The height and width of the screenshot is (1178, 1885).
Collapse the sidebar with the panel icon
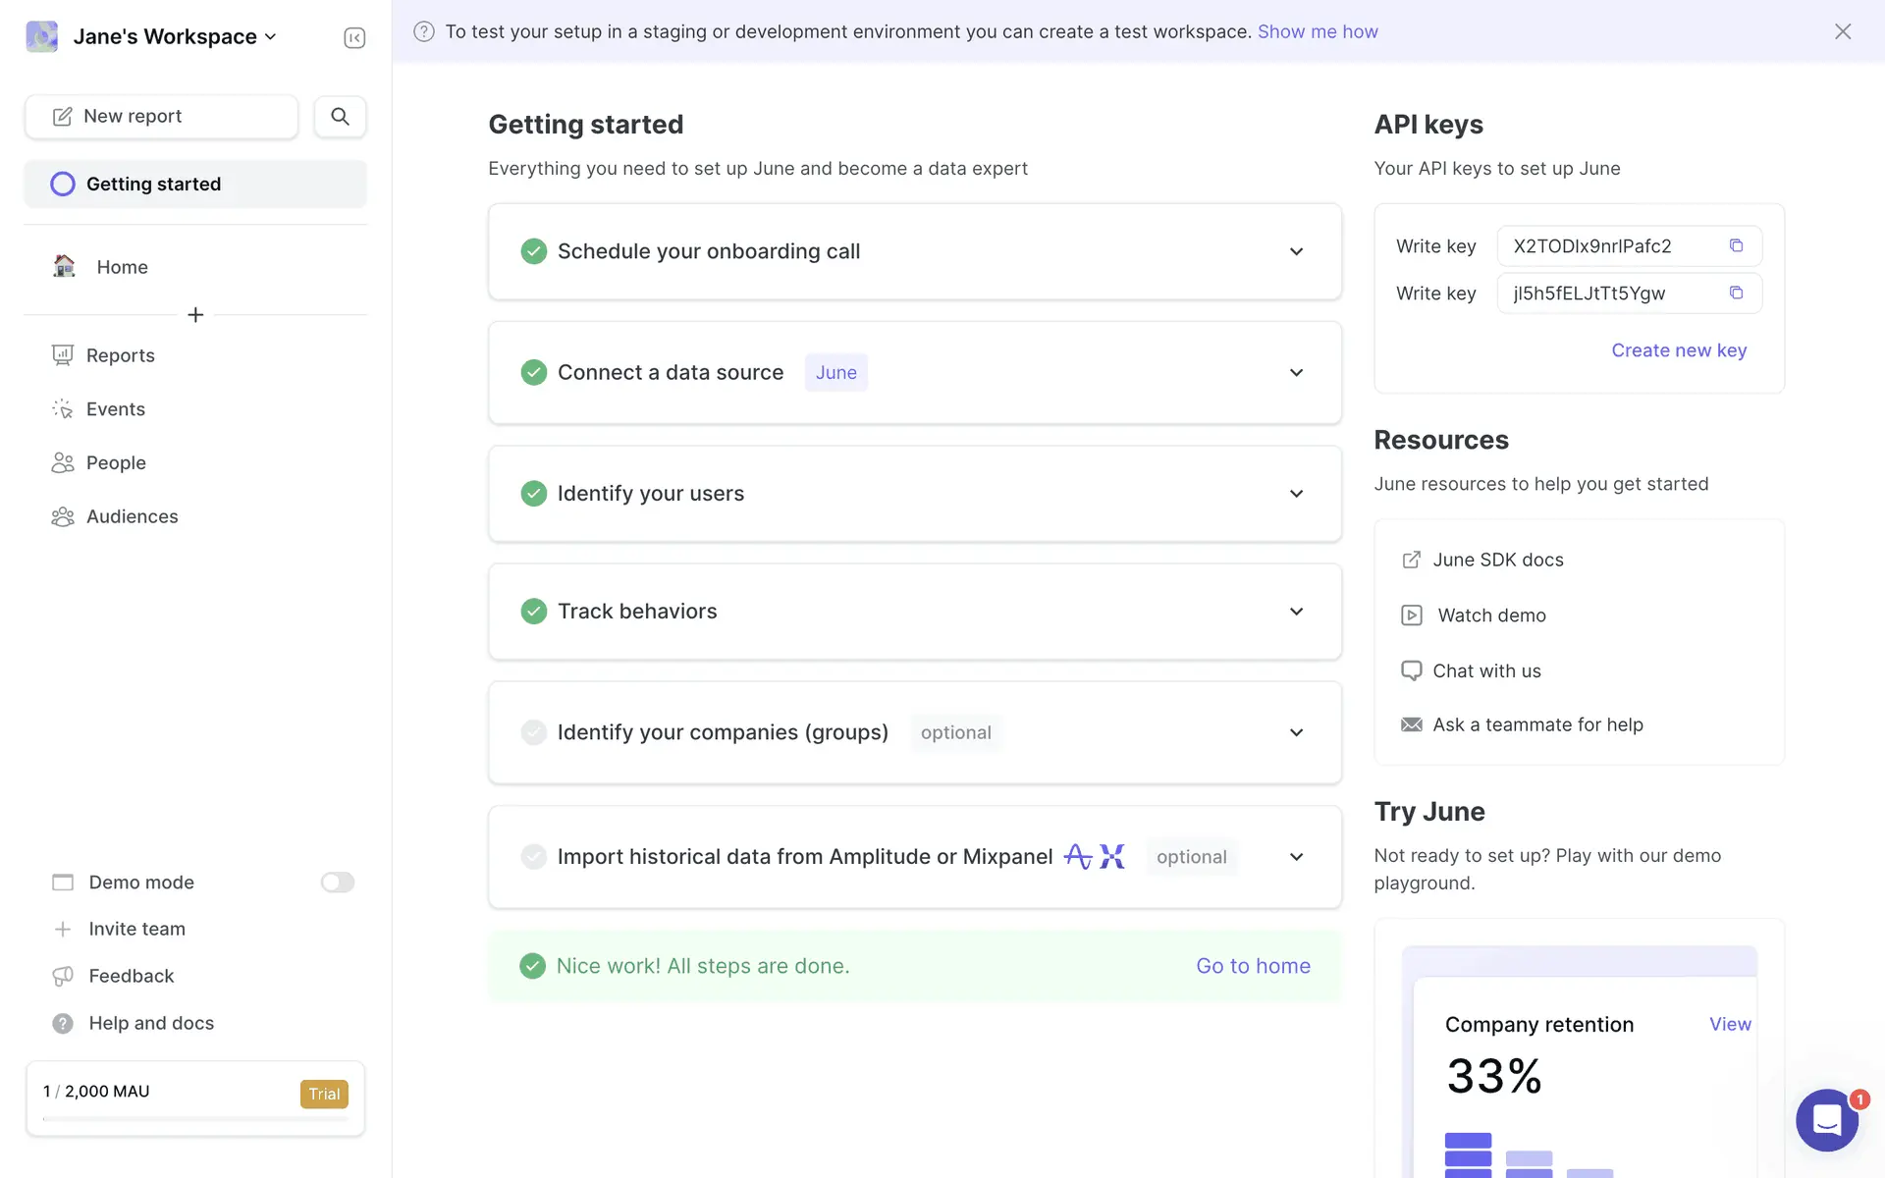click(x=354, y=37)
